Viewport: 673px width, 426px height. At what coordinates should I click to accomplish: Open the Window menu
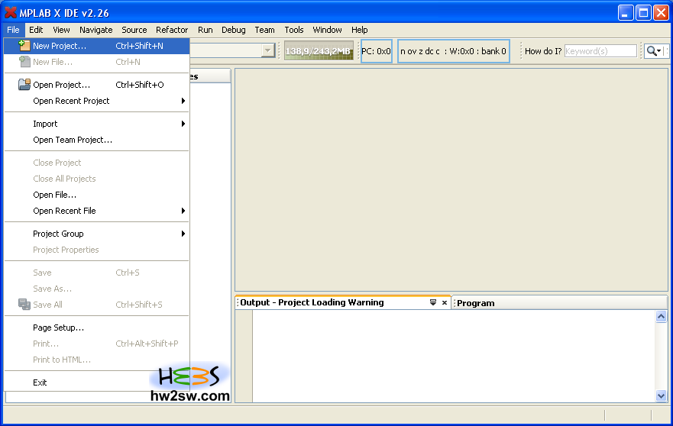click(327, 30)
